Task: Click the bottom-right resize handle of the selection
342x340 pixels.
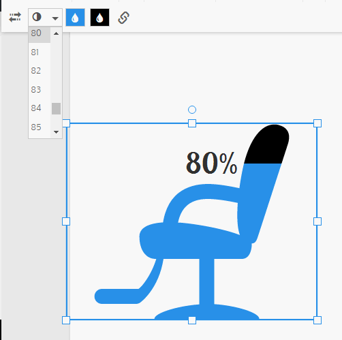Action: pyautogui.click(x=317, y=320)
